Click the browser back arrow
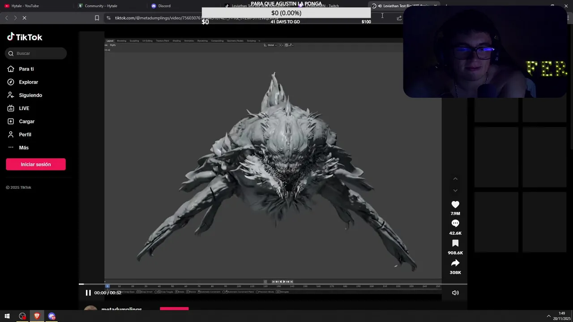 point(6,18)
